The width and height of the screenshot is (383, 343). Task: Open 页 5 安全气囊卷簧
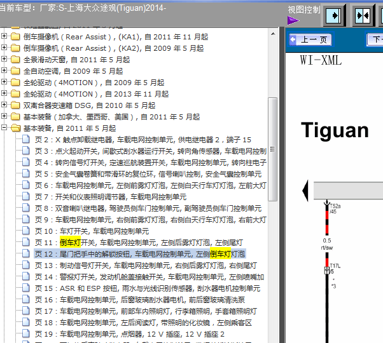148,174
